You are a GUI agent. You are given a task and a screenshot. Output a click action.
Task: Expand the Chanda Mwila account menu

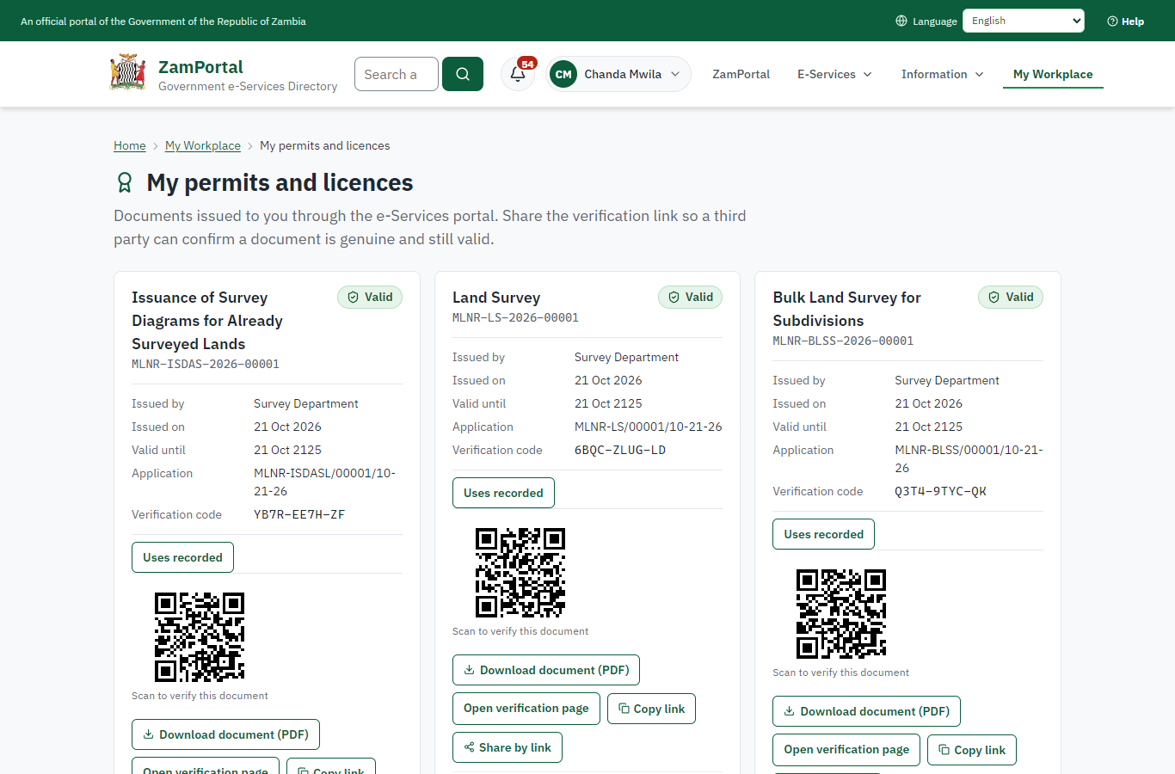click(618, 74)
